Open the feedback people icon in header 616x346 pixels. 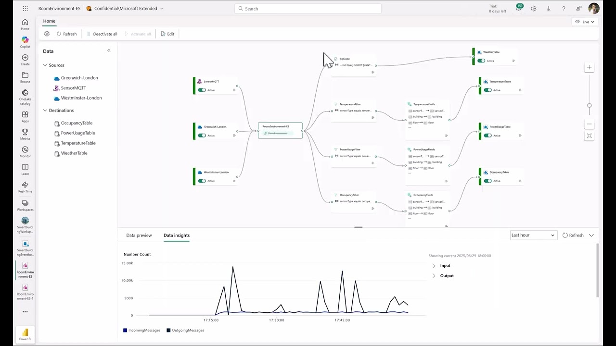point(578,9)
